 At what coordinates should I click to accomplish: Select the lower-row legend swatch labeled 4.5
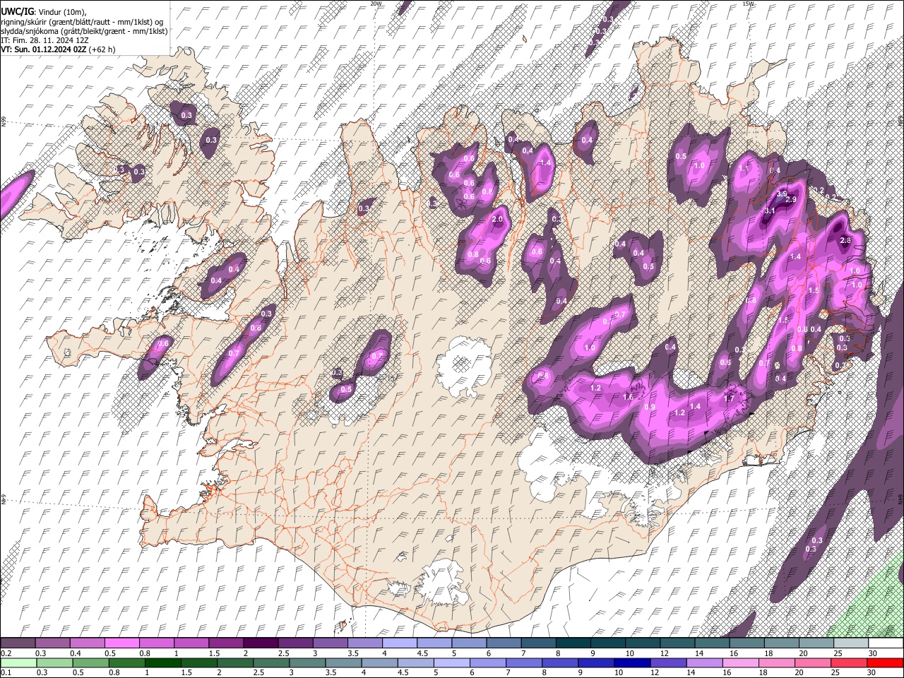coord(416,662)
